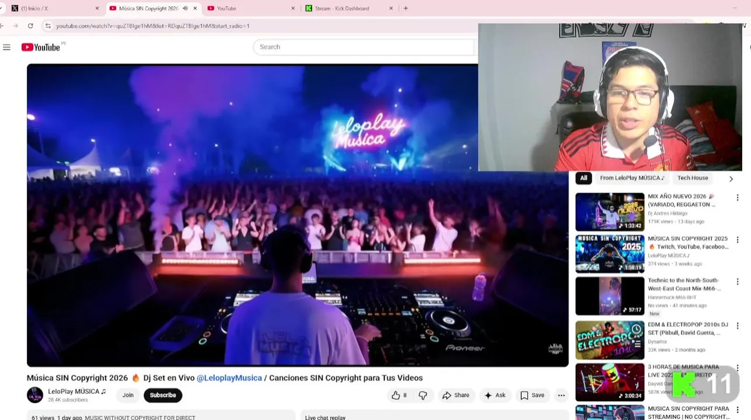Select the From LeloPlay MÚSICA chip
The image size is (751, 420).
(x=632, y=178)
